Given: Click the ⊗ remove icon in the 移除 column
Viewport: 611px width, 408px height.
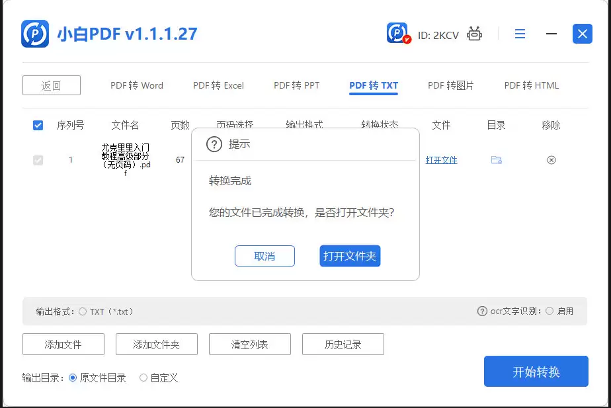Looking at the screenshot, I should point(551,160).
